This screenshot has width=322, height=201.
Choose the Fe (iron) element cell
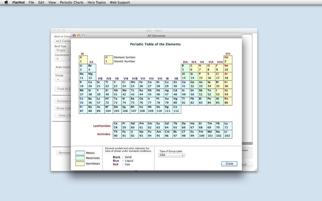click(x=142, y=84)
